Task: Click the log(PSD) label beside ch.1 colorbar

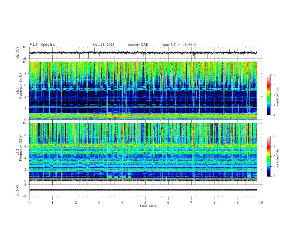Action: [x=278, y=96]
